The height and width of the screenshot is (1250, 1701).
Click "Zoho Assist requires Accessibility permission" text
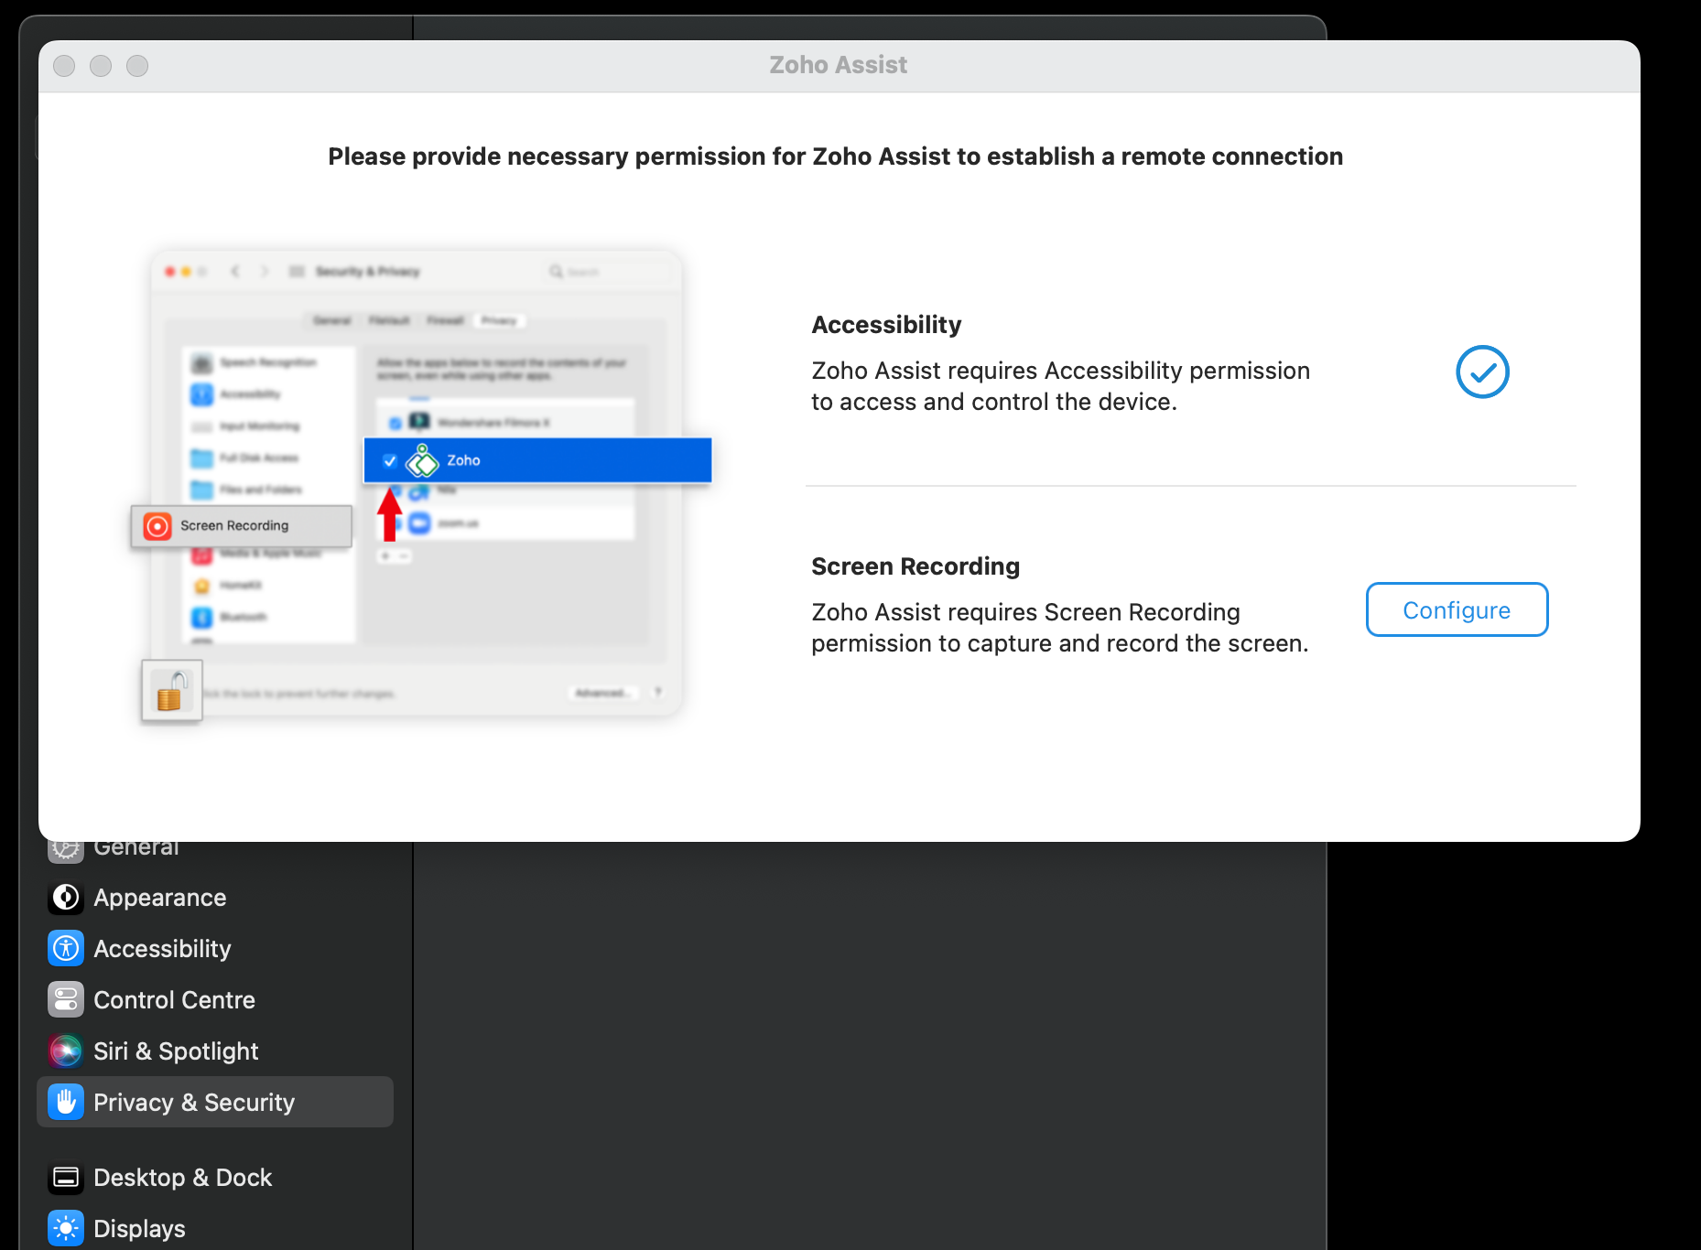[1061, 386]
